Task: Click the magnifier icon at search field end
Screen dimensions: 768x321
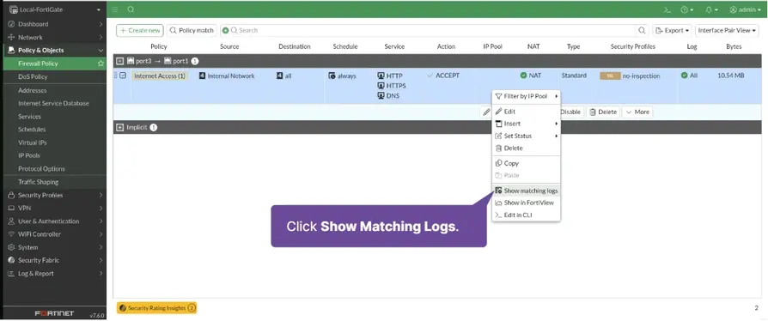Action: coord(641,30)
